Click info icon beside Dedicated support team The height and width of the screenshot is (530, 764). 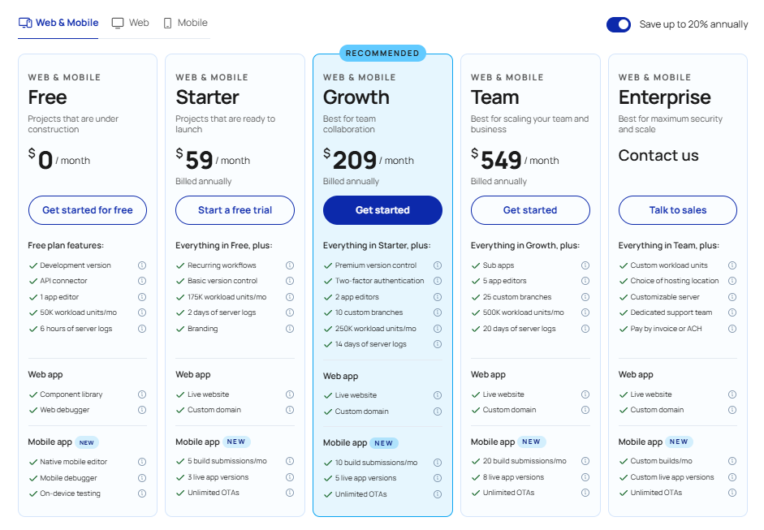[732, 312]
